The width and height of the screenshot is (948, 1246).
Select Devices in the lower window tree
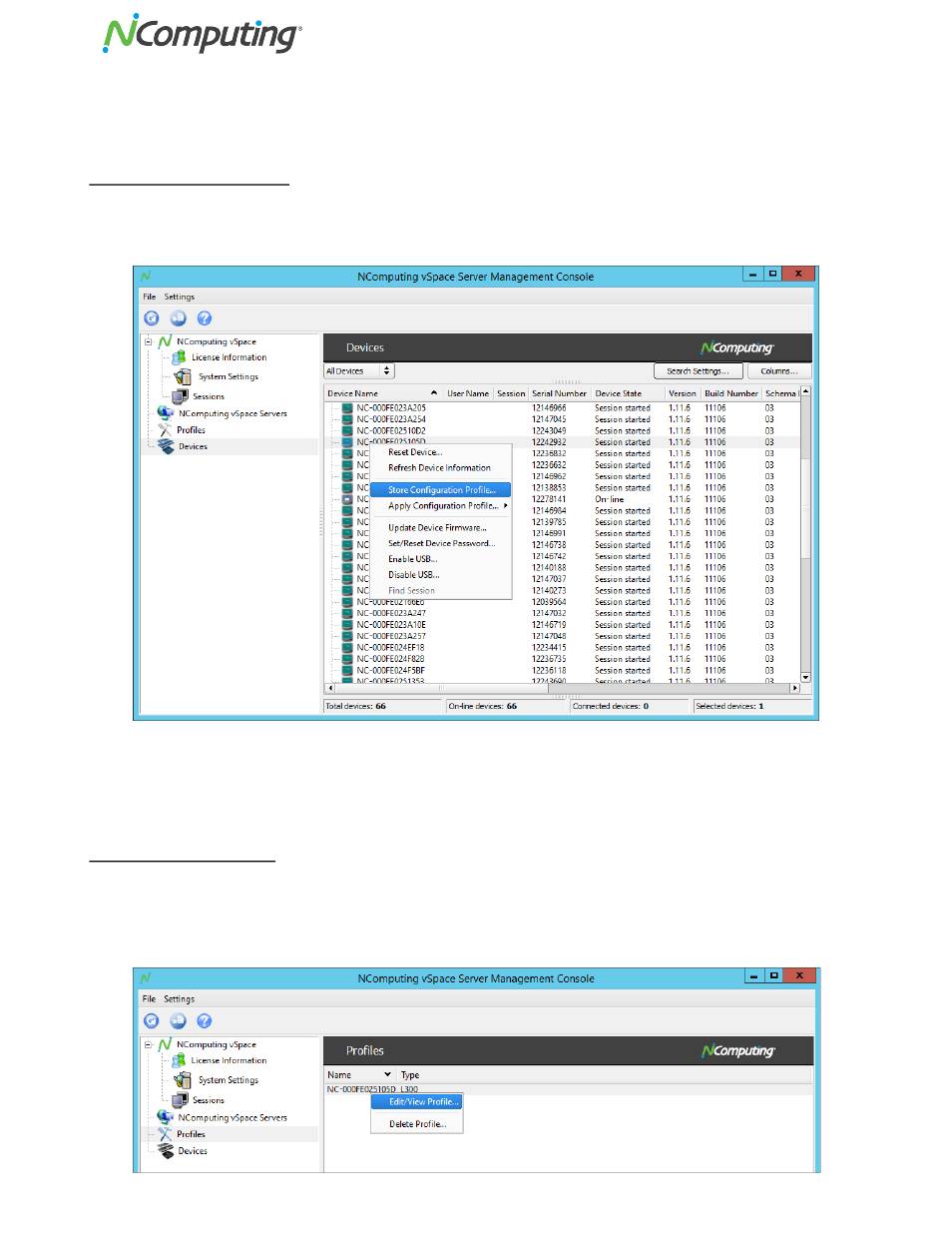[193, 1151]
